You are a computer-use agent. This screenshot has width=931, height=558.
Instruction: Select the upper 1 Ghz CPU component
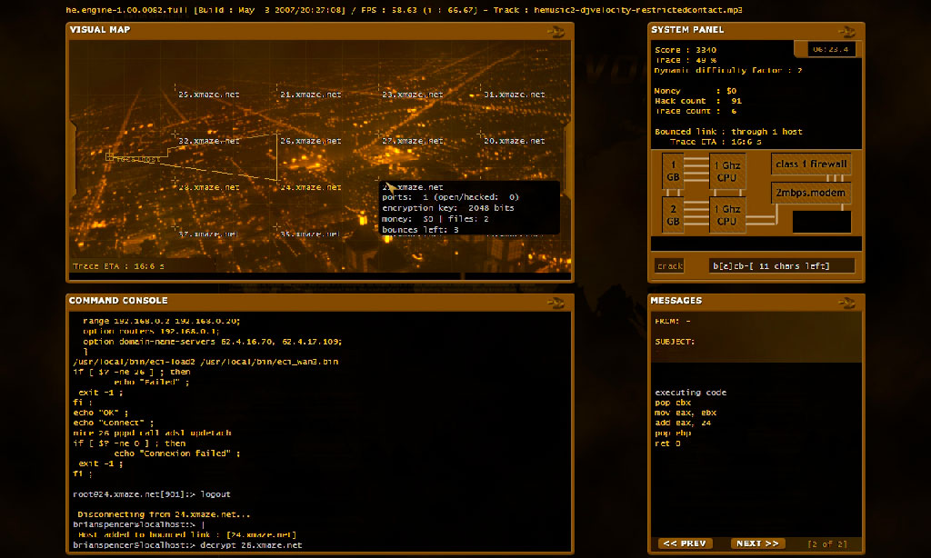click(x=726, y=171)
